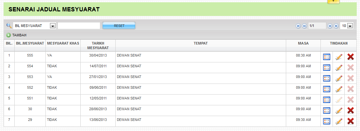Open rows-per-page dropdown showing 10
Image resolution: width=360 pixels, height=131 pixels.
[x=350, y=26]
